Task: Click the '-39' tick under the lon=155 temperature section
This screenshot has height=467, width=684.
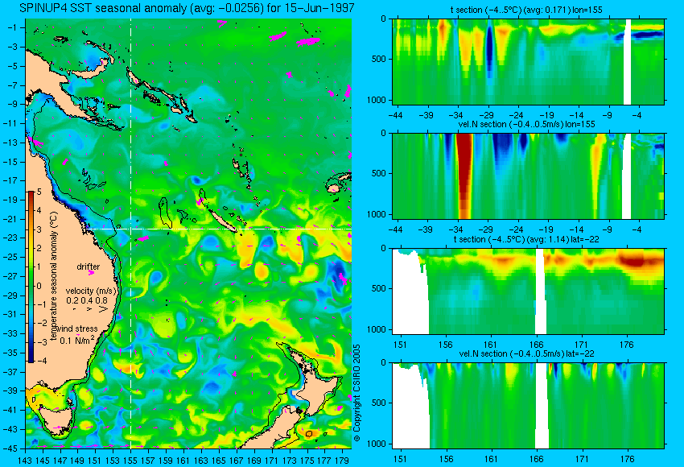Action: pyautogui.click(x=426, y=115)
